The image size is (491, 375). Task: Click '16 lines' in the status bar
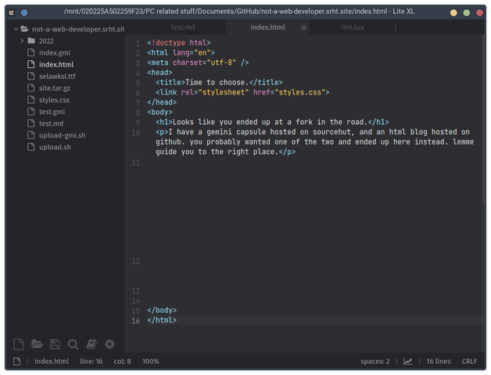coord(439,361)
